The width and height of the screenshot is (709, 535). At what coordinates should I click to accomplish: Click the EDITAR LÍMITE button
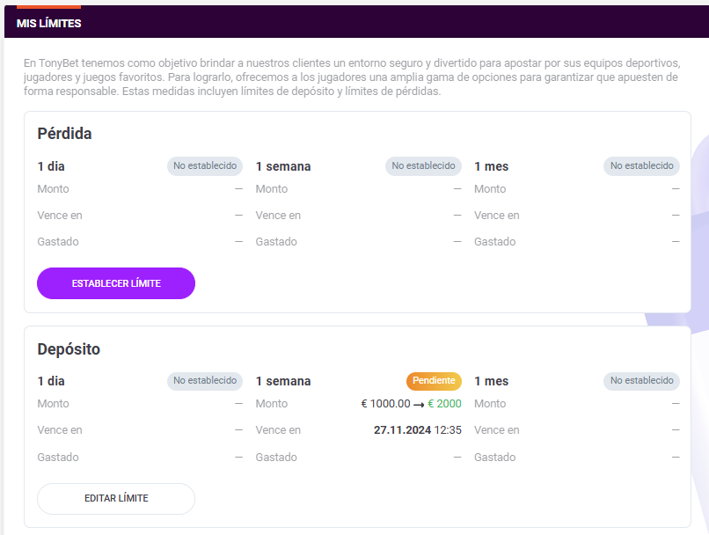point(116,498)
